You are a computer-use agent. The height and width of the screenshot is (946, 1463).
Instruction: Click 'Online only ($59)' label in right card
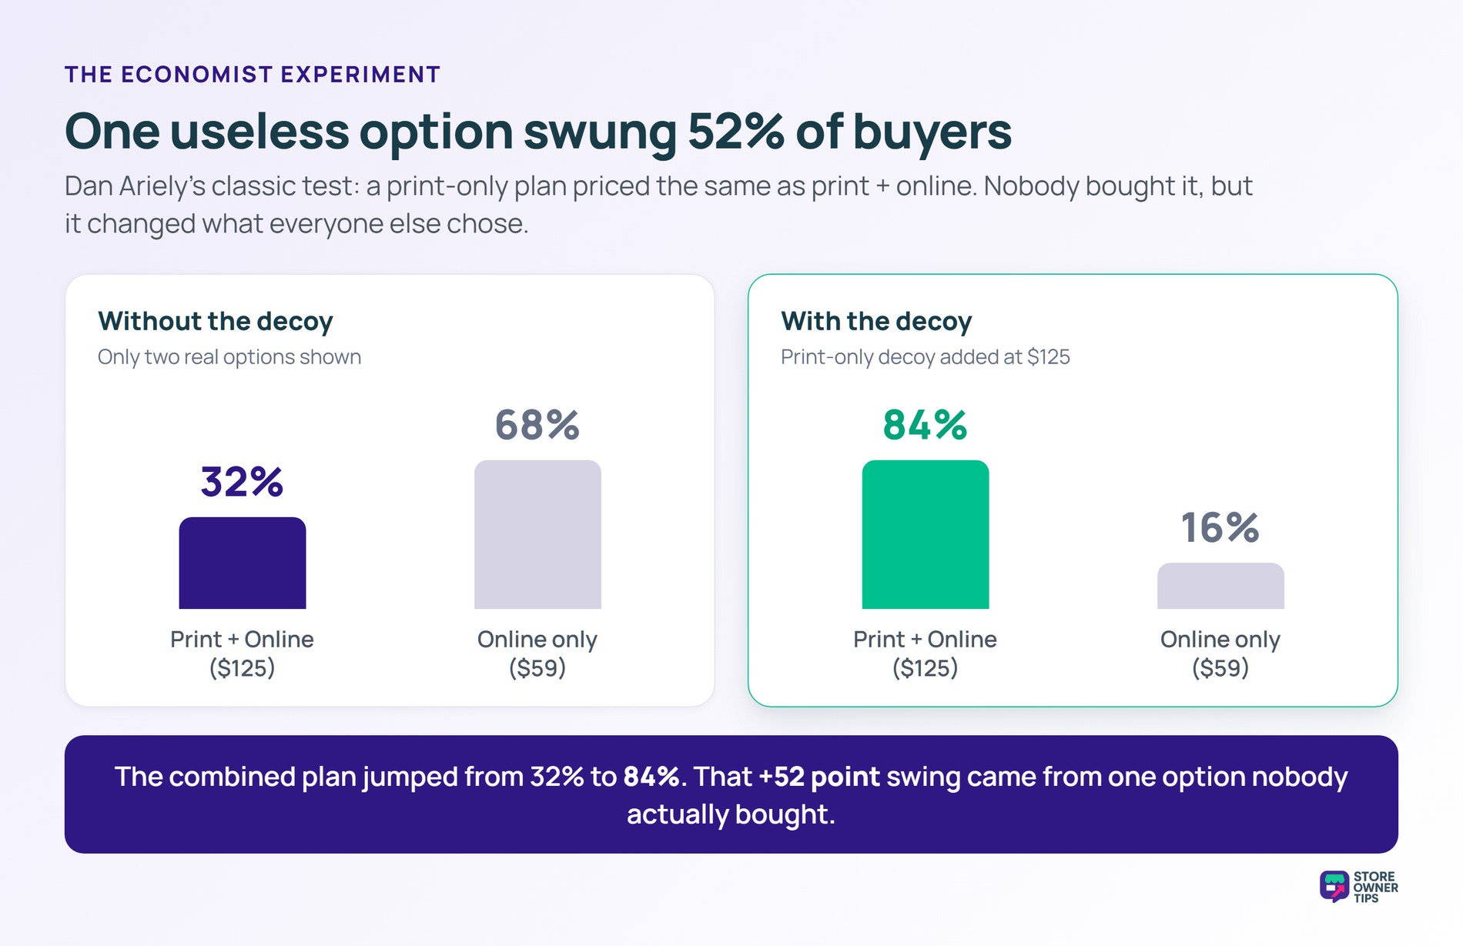coord(1220,654)
